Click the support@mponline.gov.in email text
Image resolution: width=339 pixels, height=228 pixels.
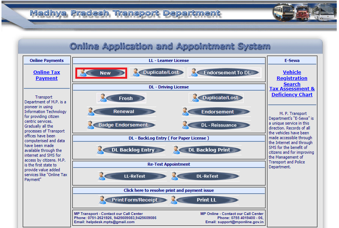click(241, 222)
